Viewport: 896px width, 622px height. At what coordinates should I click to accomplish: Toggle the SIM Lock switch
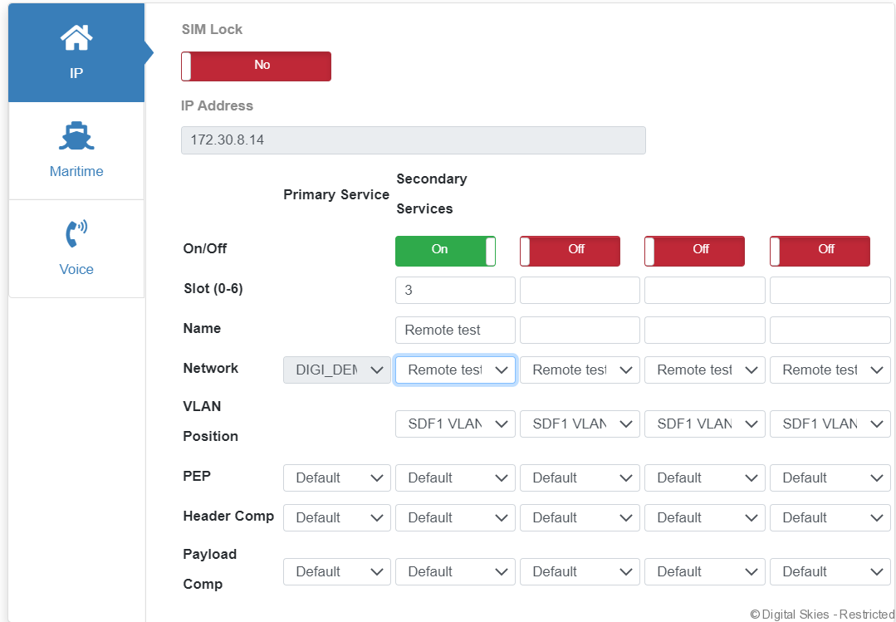click(256, 66)
